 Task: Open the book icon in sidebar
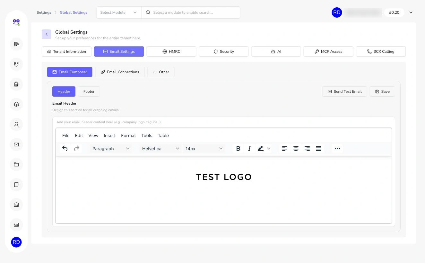click(16, 184)
